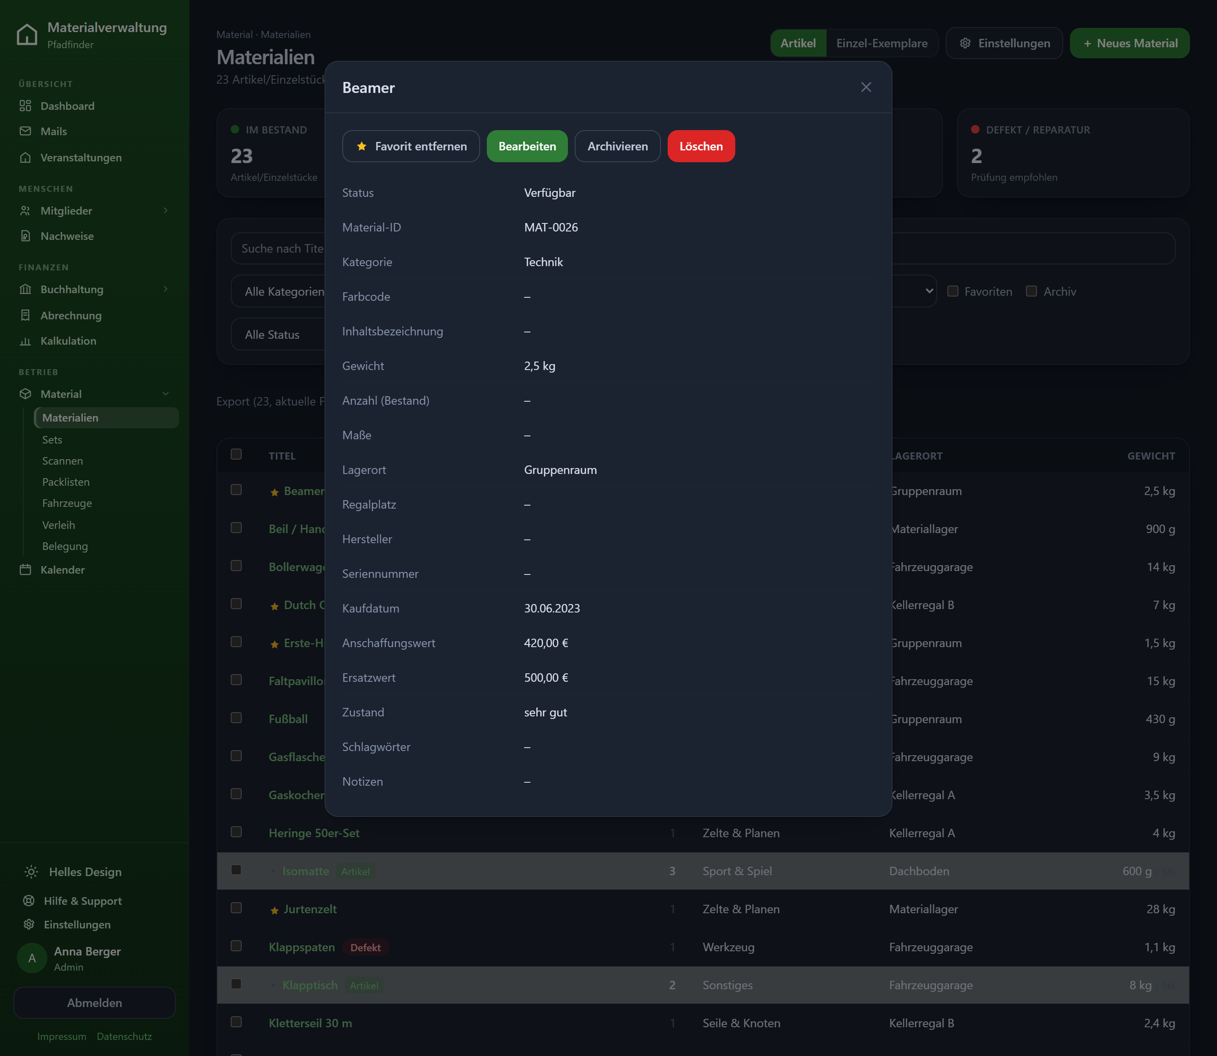The height and width of the screenshot is (1056, 1217).
Task: Tick the select-all checkbox in table header
Action: pyautogui.click(x=237, y=454)
